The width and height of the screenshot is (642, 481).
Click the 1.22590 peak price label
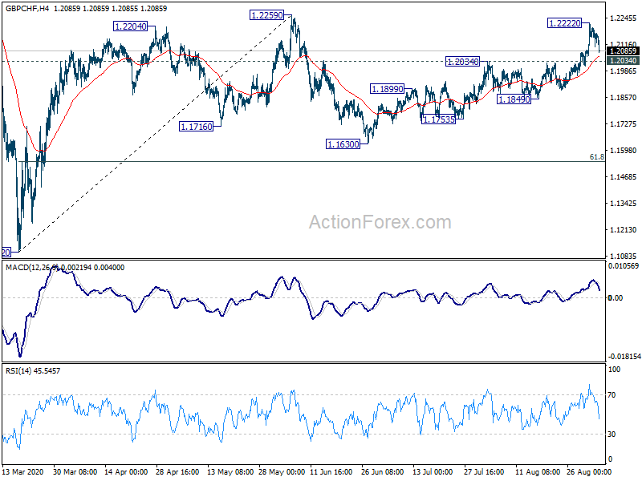click(266, 15)
